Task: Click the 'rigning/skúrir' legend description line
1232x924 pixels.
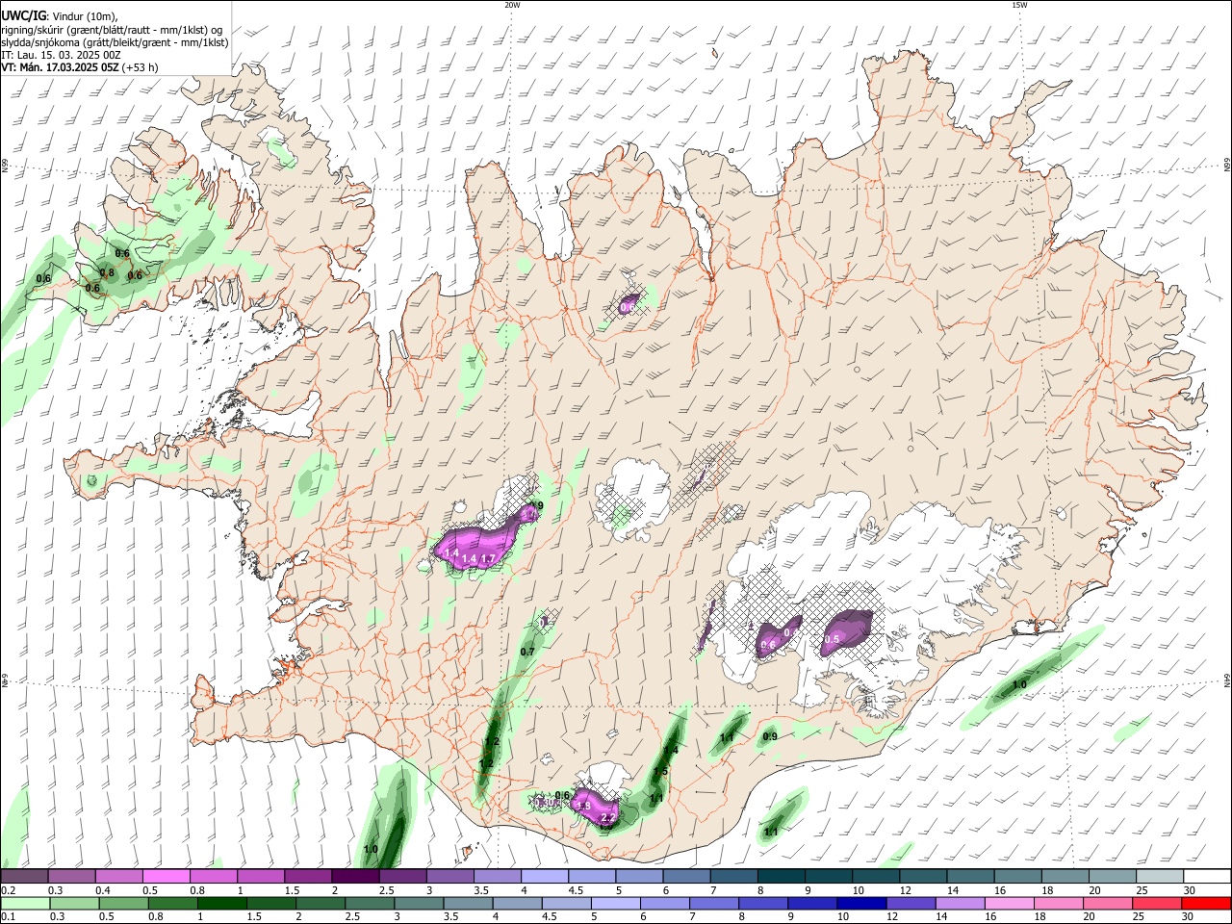Action: (112, 30)
